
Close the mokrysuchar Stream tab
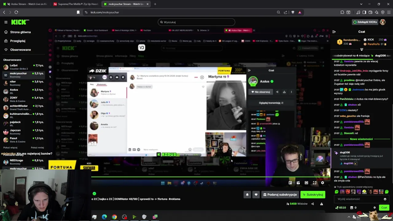tap(147, 4)
